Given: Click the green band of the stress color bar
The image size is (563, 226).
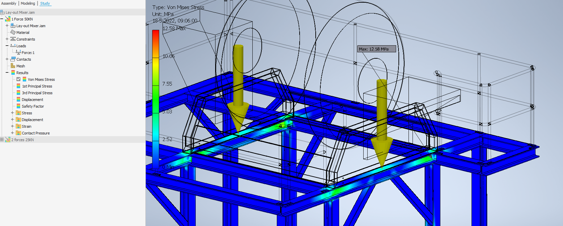Looking at the screenshot, I should [155, 99].
